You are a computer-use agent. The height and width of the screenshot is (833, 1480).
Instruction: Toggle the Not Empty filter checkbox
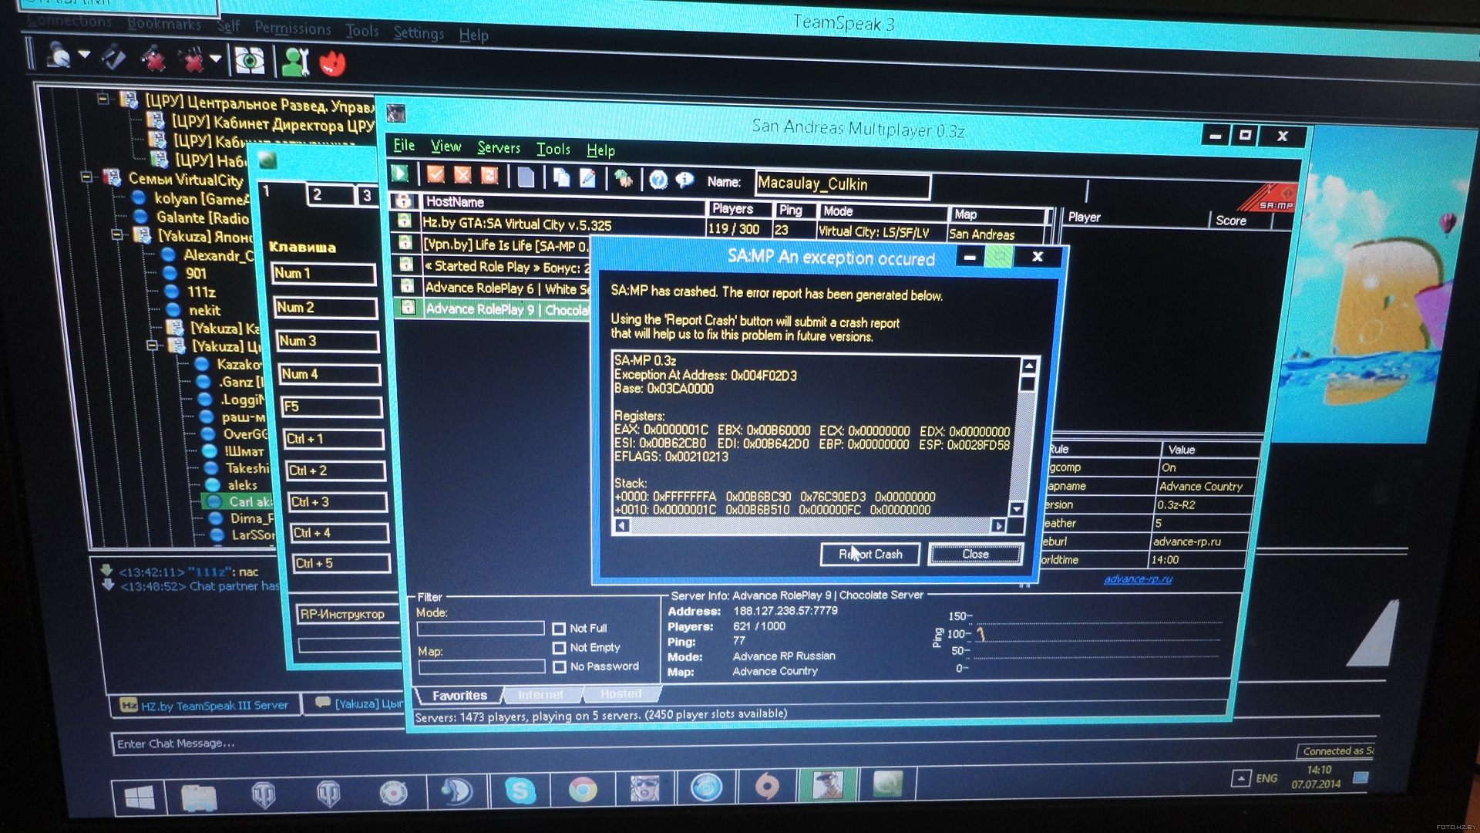click(x=559, y=648)
